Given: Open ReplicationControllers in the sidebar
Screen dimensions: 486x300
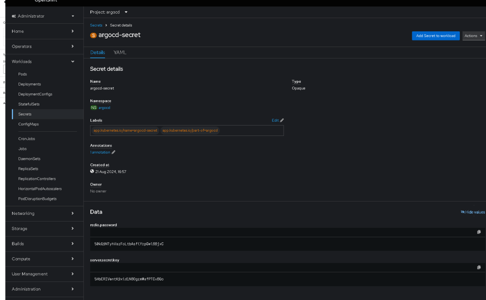Looking at the screenshot, I should point(37,179).
